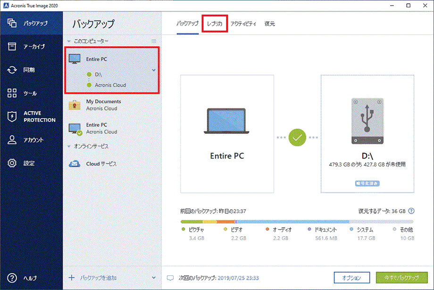
Task: Click the green ピクチャ segment of data bar
Action: point(192,222)
